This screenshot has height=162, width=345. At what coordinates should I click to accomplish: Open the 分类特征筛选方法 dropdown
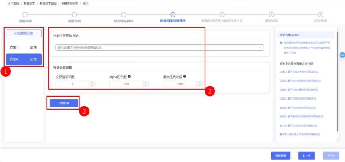[160, 47]
